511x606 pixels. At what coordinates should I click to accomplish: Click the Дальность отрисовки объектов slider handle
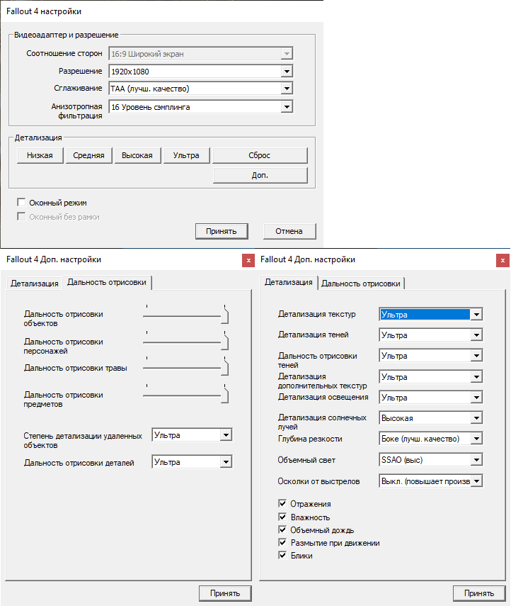pos(224,315)
